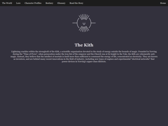Open The World navigation menu
This screenshot has height=126, width=168.
pos(7,3)
